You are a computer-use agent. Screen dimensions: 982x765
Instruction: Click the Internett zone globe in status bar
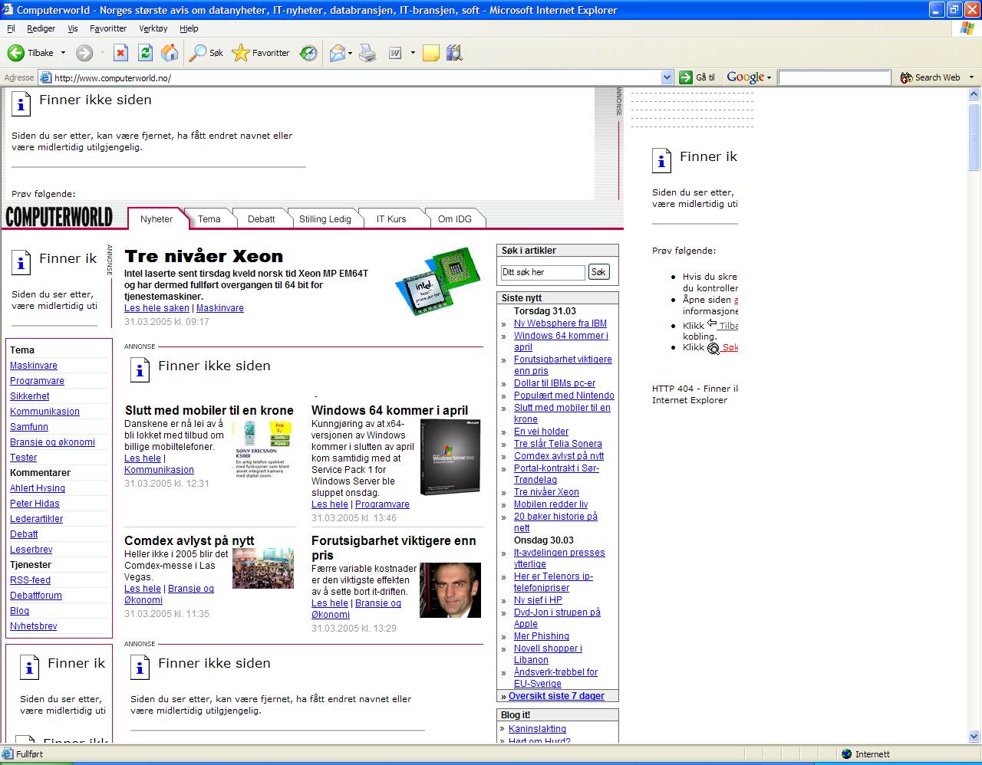847,754
